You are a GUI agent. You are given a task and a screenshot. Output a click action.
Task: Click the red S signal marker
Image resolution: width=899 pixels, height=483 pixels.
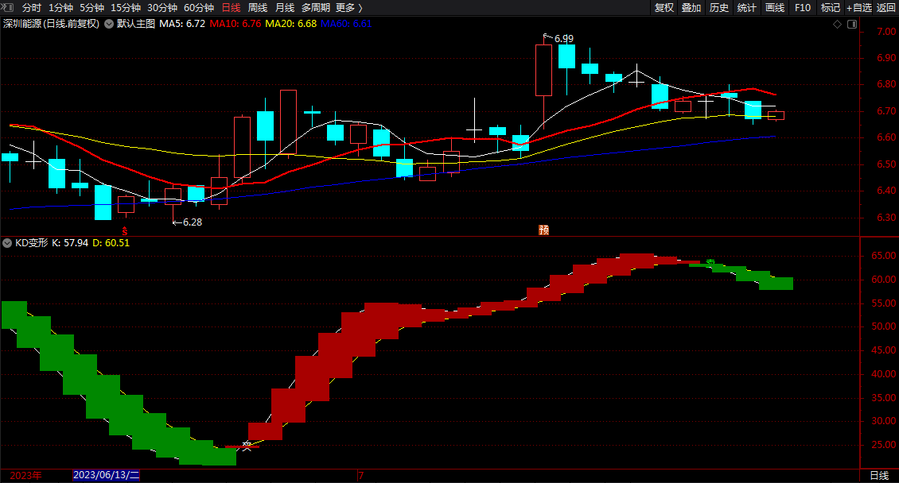[x=125, y=232]
